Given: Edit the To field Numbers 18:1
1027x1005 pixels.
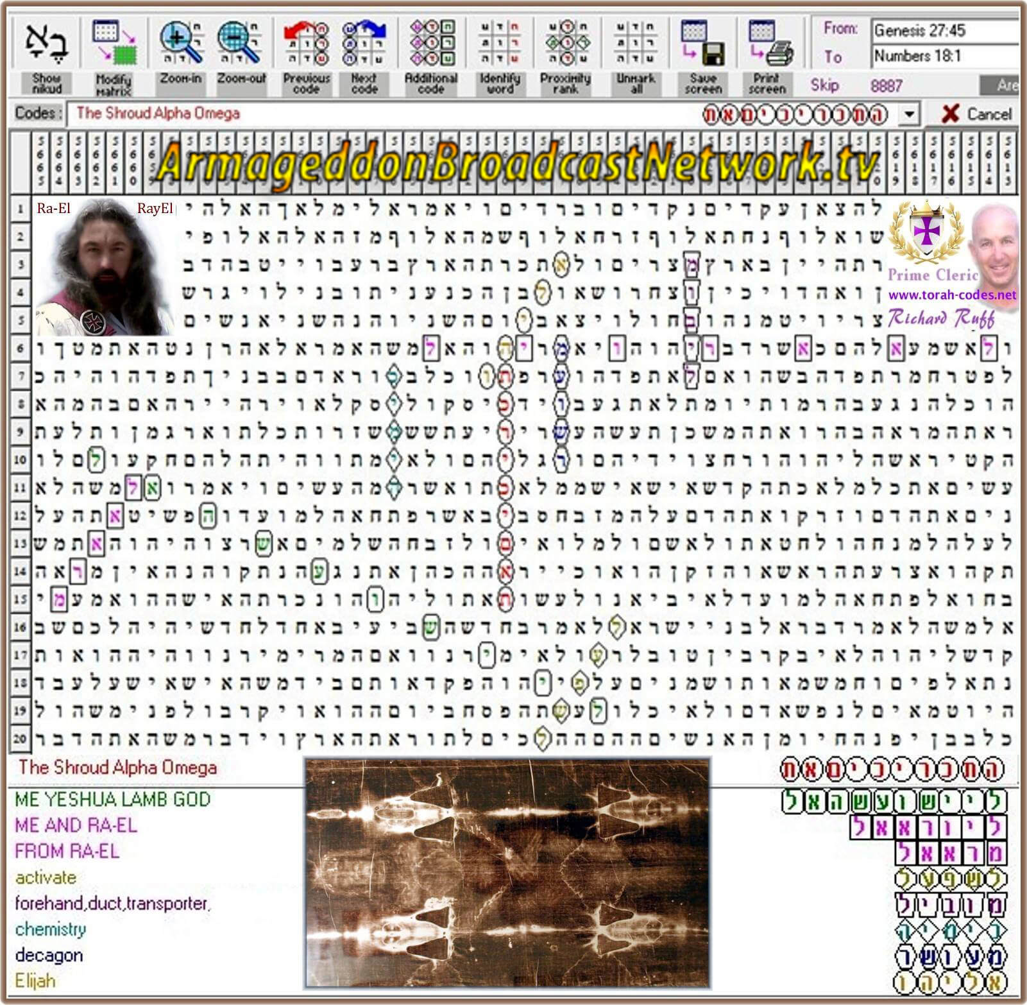Looking at the screenshot, I should 945,56.
